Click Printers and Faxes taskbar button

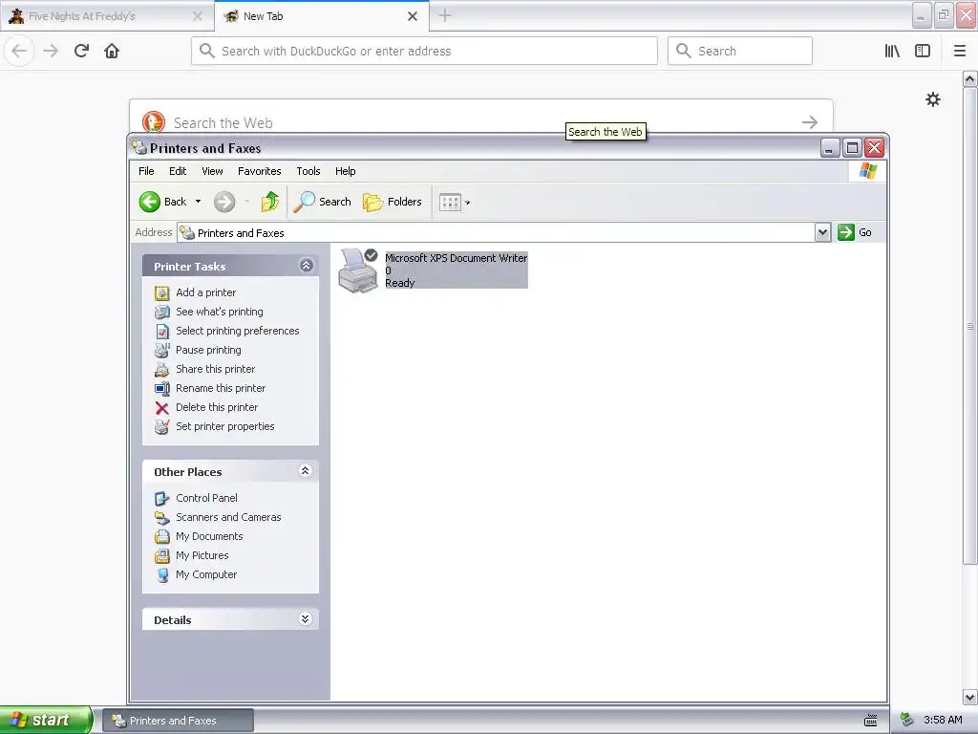pyautogui.click(x=178, y=721)
